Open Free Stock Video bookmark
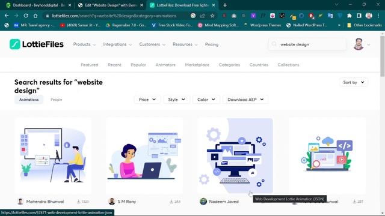 172,25
